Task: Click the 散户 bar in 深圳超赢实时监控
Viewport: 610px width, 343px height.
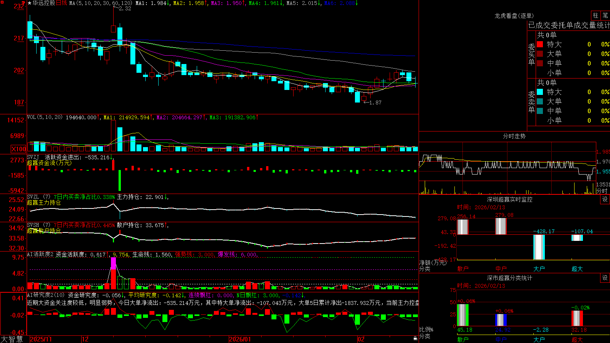Action: click(x=462, y=227)
